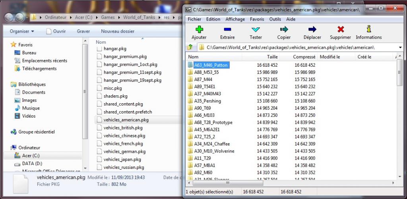Open the Outils menu
This screenshot has width=407, height=199.
275,19
